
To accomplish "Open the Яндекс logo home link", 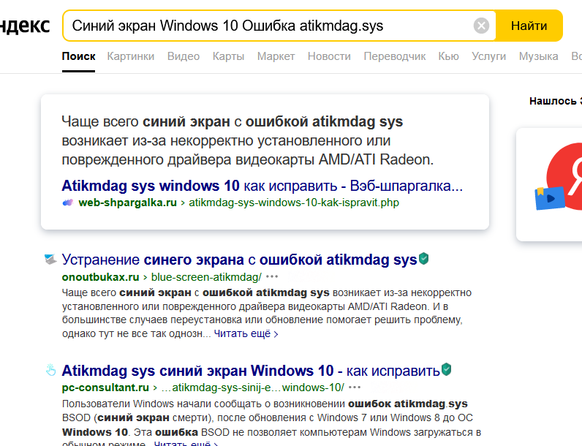I will (25, 26).
